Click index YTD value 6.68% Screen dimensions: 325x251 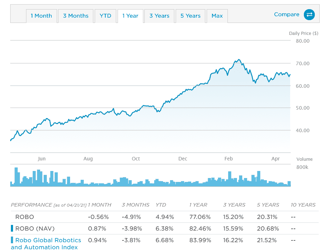coord(164,240)
